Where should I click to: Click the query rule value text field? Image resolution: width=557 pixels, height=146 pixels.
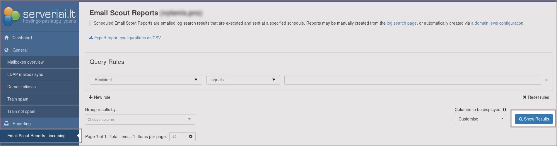click(412, 80)
